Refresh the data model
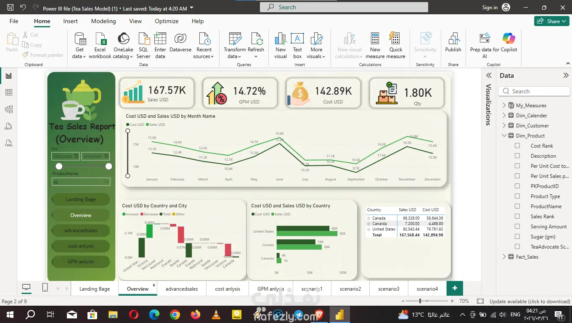This screenshot has height=323, width=572. [x=256, y=45]
